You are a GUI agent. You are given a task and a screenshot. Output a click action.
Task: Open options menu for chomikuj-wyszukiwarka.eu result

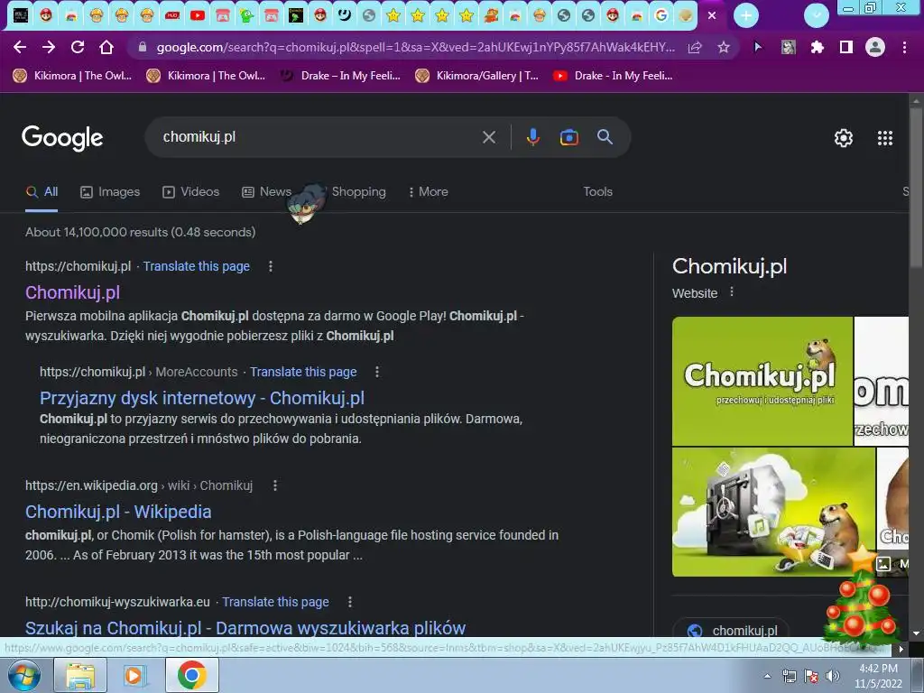pyautogui.click(x=350, y=602)
